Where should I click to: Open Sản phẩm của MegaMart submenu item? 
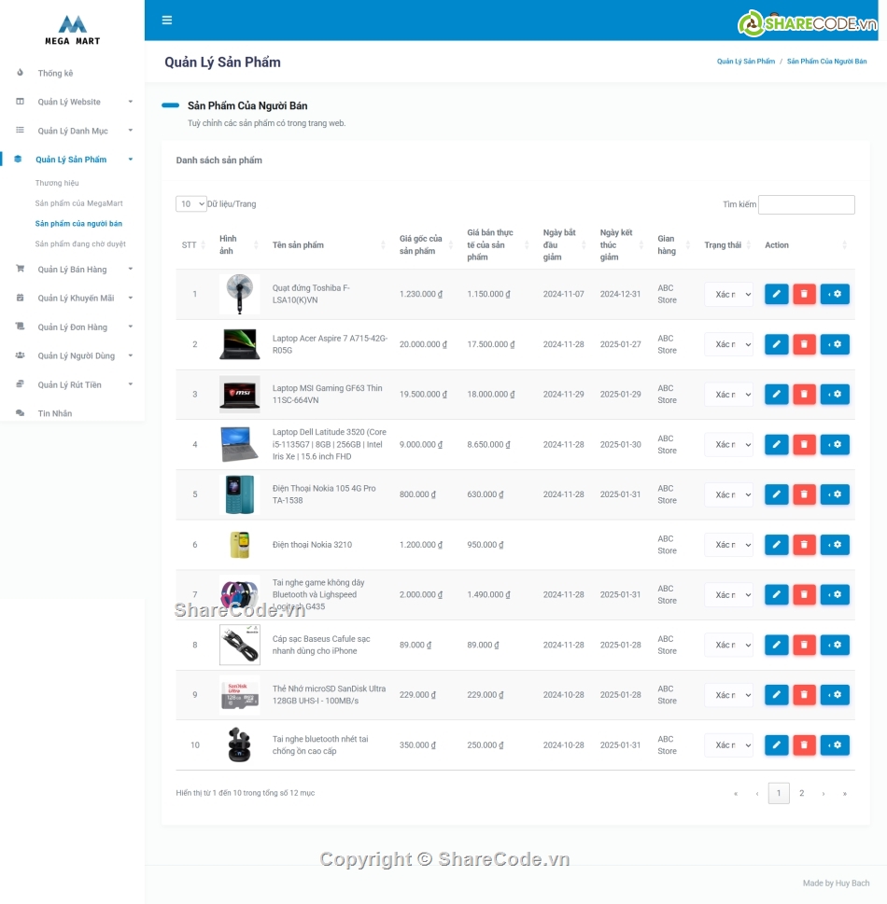click(78, 203)
